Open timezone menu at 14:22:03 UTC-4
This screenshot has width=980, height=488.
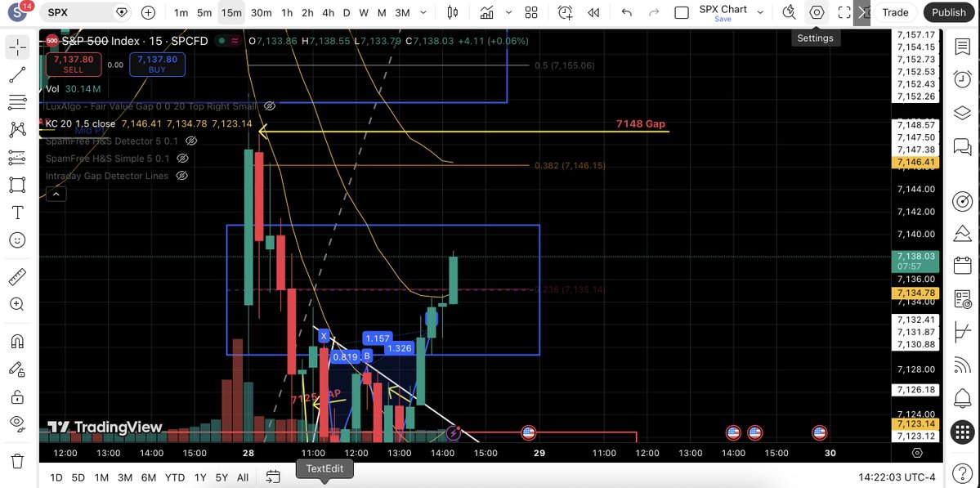point(897,477)
